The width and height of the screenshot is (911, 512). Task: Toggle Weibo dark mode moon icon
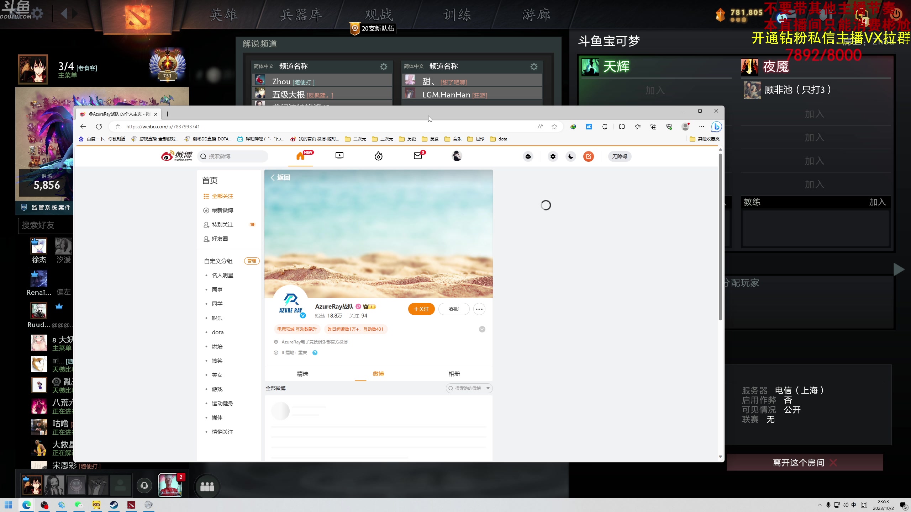[x=571, y=156]
